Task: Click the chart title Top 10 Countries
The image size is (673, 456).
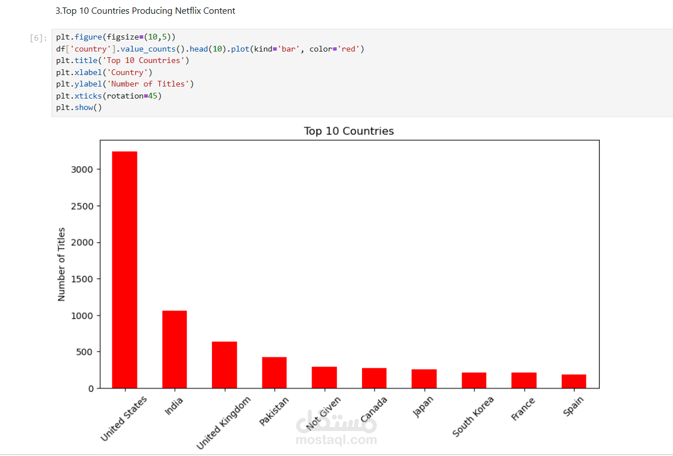Action: coord(349,131)
